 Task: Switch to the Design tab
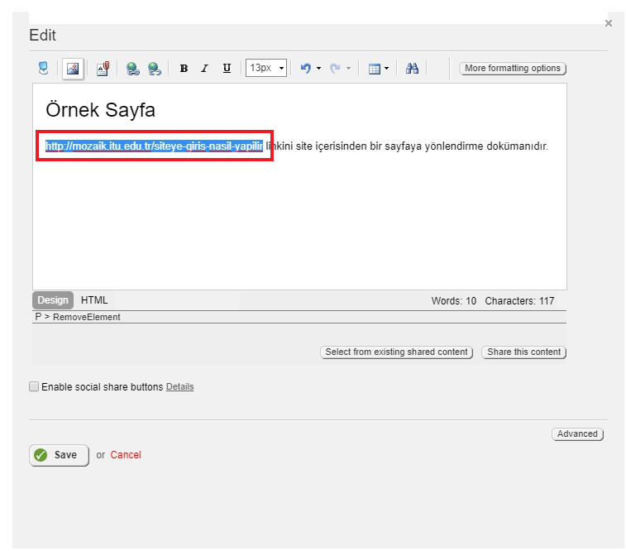(53, 300)
